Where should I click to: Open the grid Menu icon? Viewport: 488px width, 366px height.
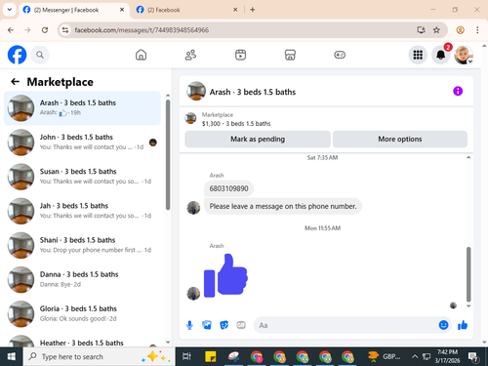coord(418,55)
